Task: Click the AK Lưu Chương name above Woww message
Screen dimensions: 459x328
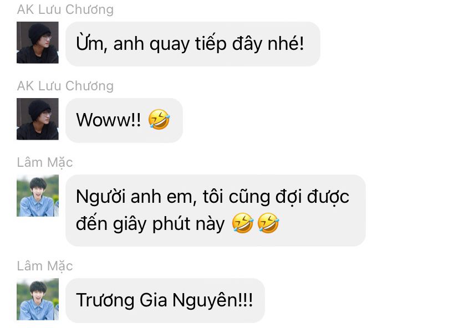Action: click(x=65, y=86)
